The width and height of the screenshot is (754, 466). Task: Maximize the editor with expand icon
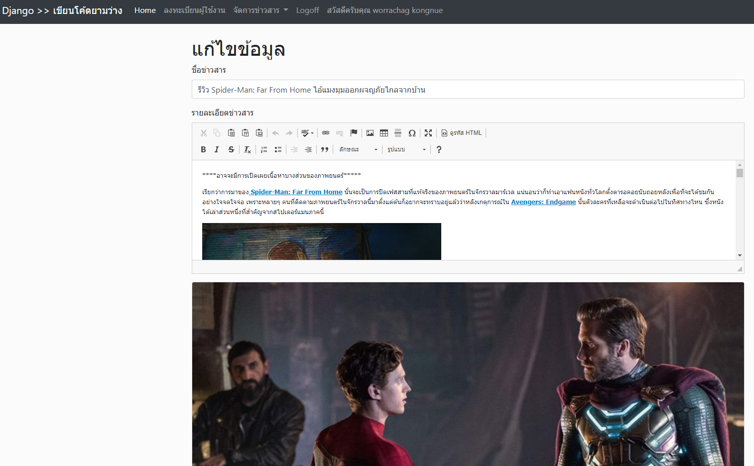click(428, 133)
